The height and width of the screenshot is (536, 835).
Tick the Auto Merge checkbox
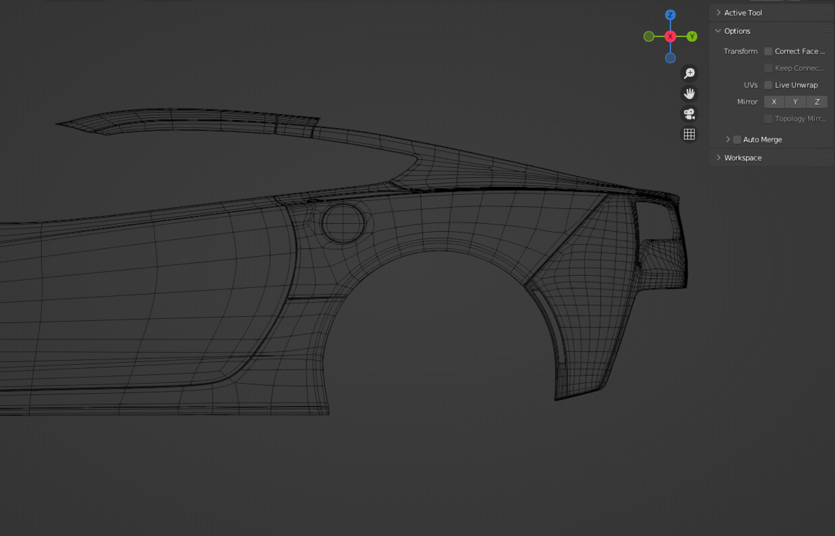tap(737, 140)
